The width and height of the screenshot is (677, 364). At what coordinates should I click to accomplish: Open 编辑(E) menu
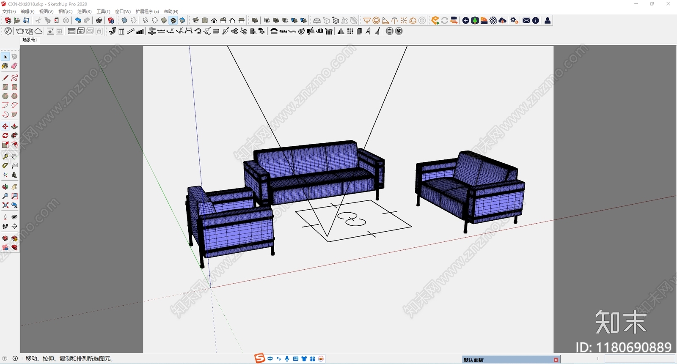pyautogui.click(x=28, y=11)
